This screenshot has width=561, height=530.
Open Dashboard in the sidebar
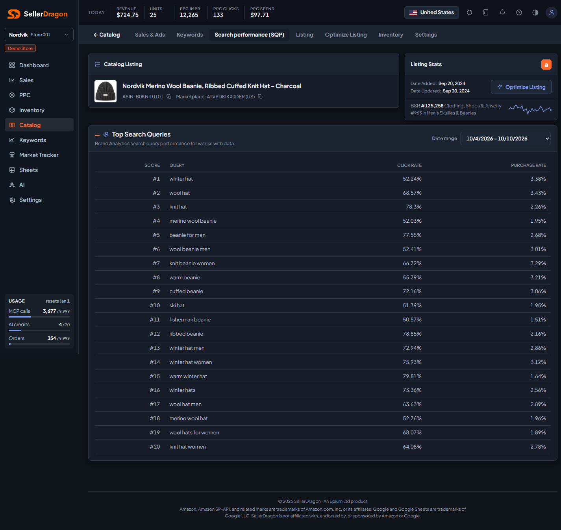point(39,65)
